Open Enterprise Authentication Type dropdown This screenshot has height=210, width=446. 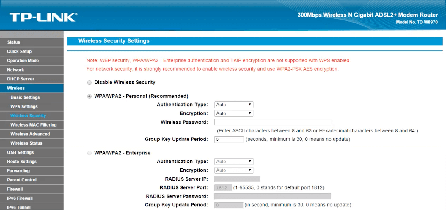(x=234, y=162)
